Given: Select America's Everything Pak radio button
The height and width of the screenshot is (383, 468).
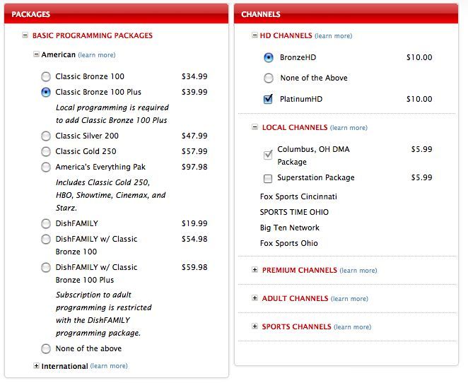Looking at the screenshot, I should 46,167.
